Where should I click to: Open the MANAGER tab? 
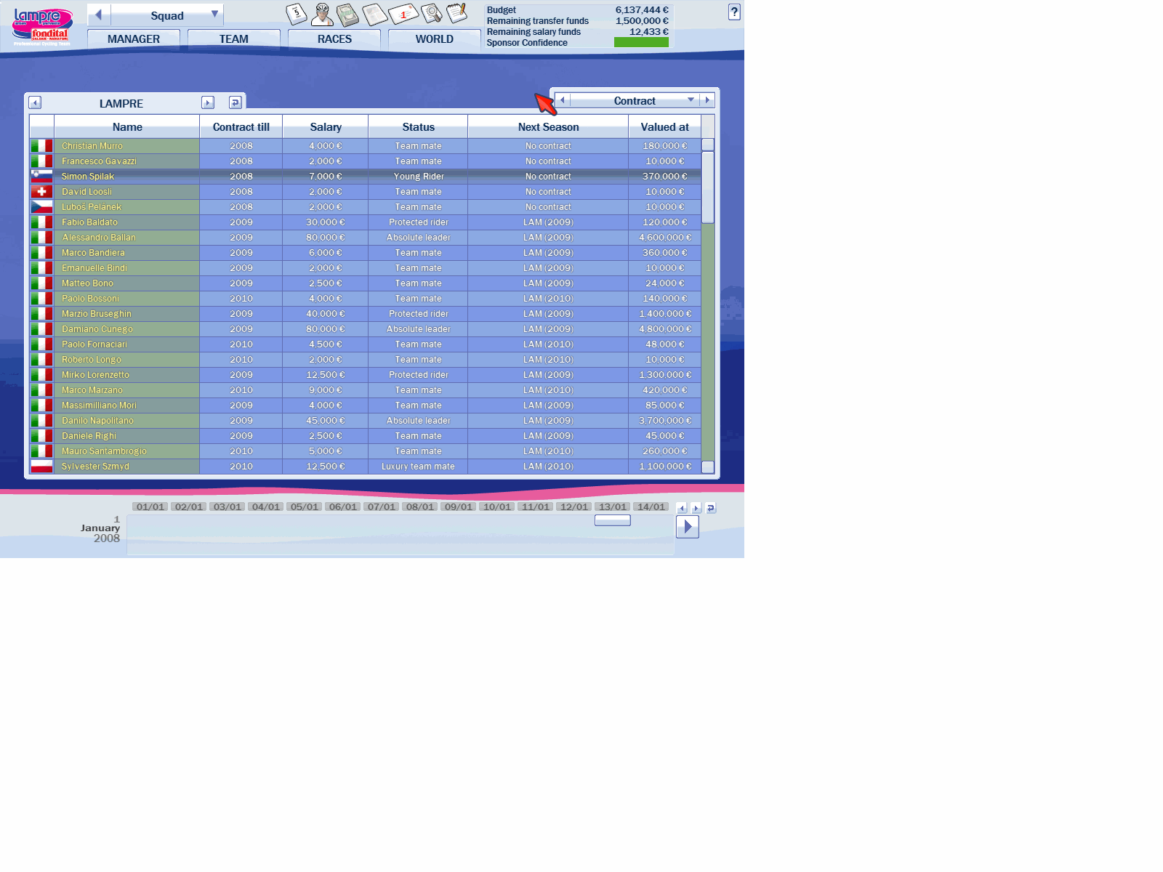pos(134,39)
